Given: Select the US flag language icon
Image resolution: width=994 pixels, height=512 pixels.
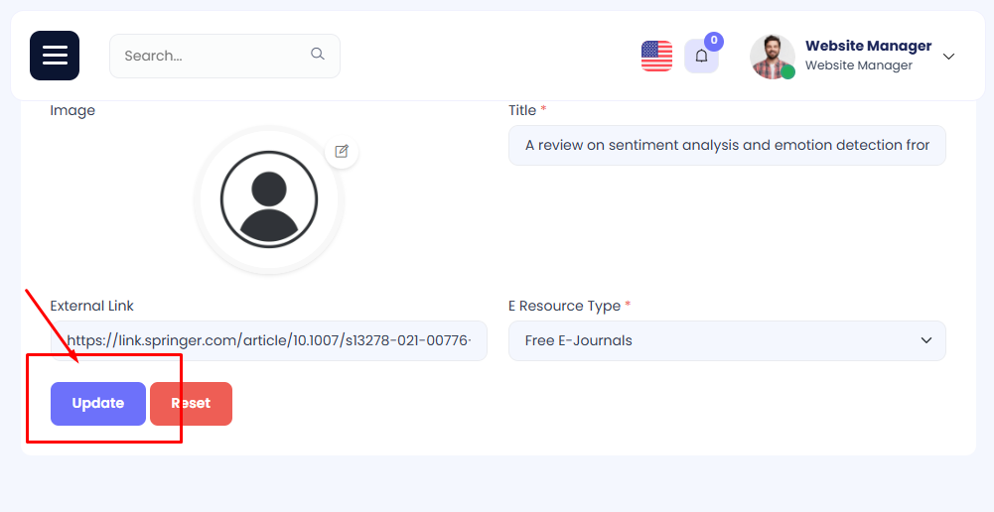Looking at the screenshot, I should [656, 56].
